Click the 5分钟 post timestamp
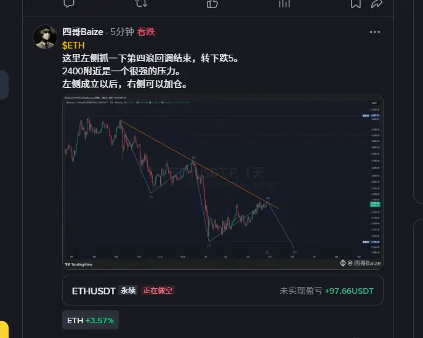 (x=122, y=32)
